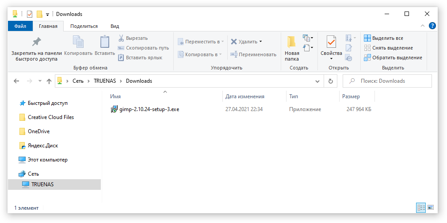The width and height of the screenshot is (447, 223).
Task: Click TRUENAS in the address breadcrumb
Action: [105, 81]
